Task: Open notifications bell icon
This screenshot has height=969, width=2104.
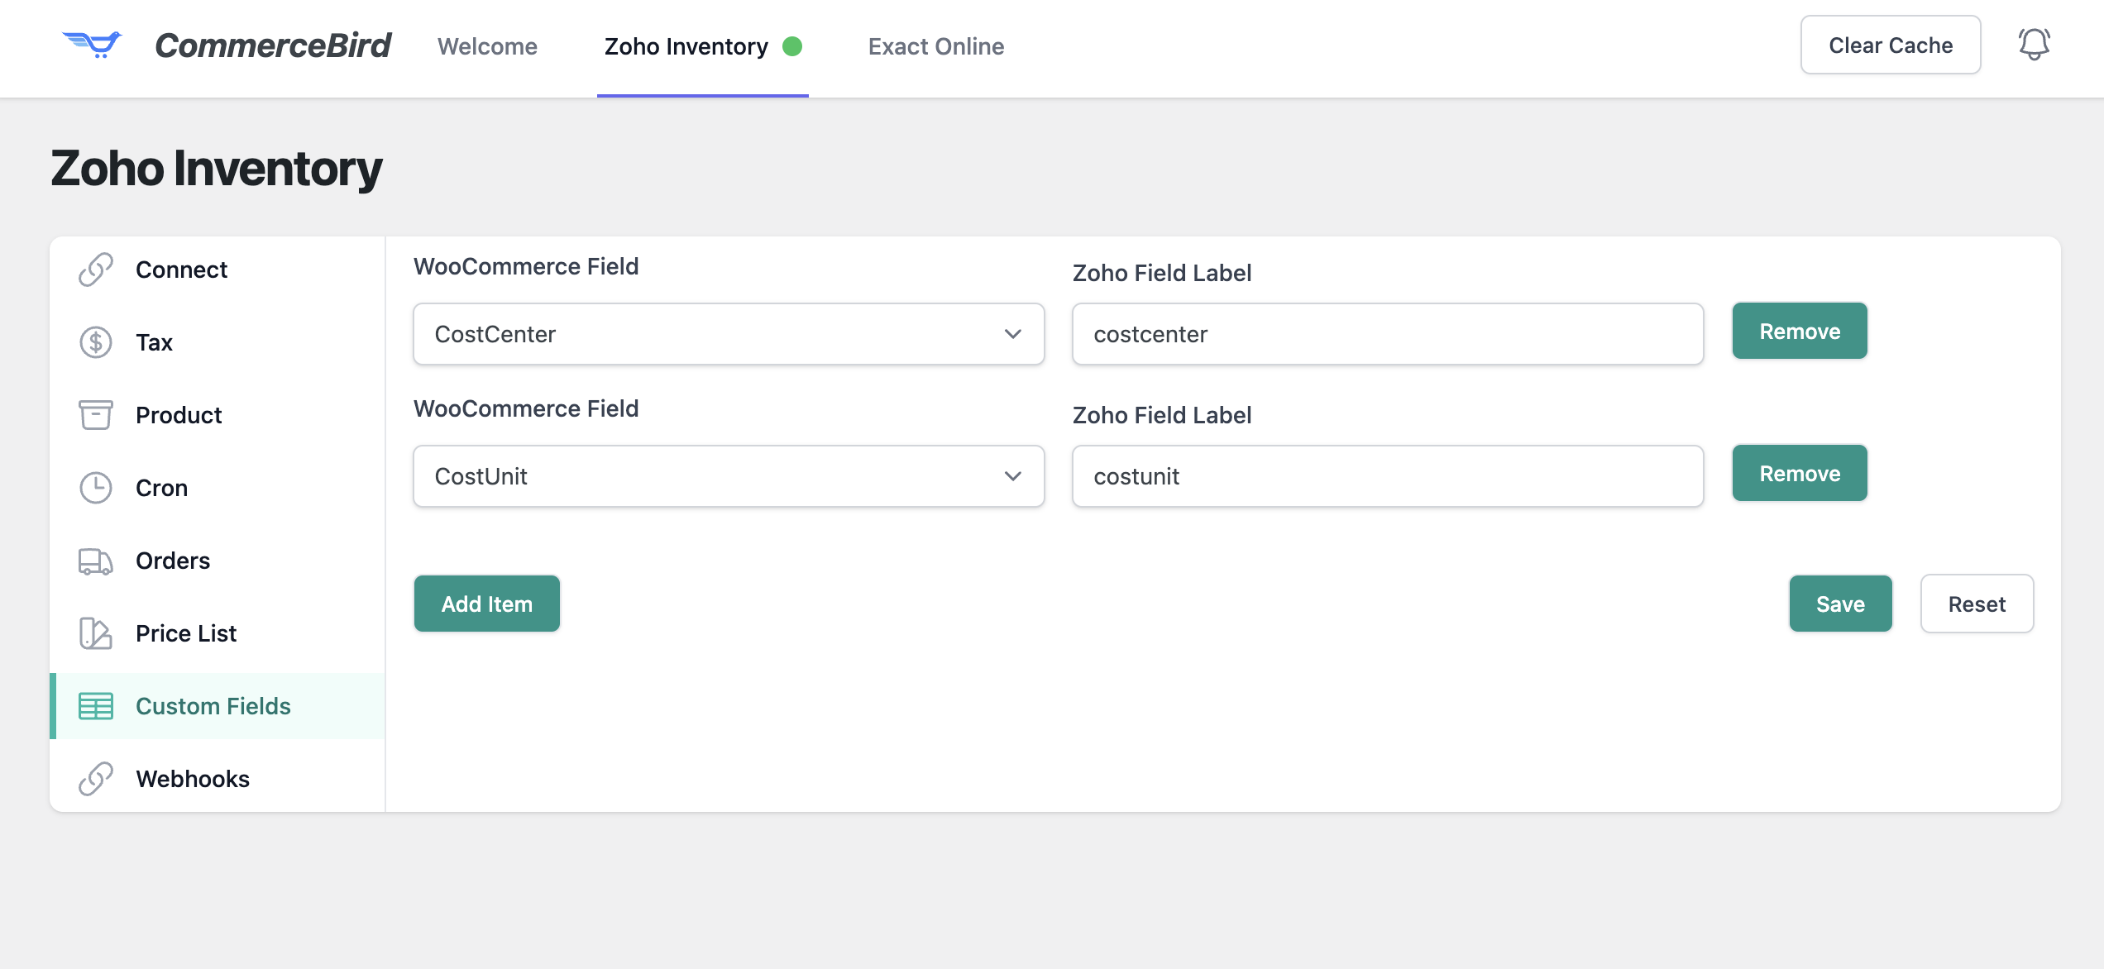Action: 2034,45
